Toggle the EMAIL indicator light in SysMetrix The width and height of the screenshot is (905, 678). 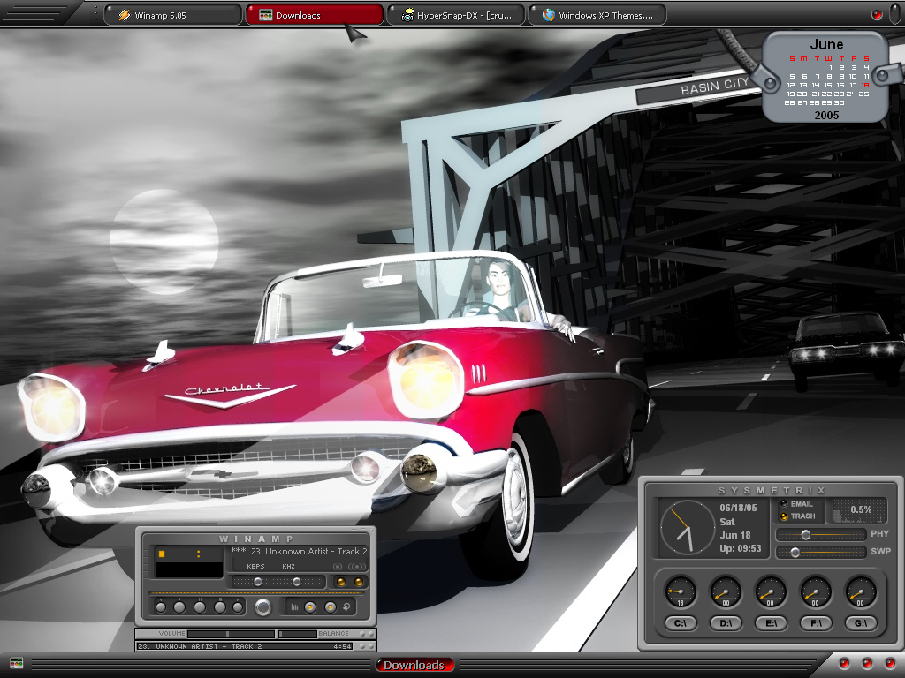click(x=784, y=504)
